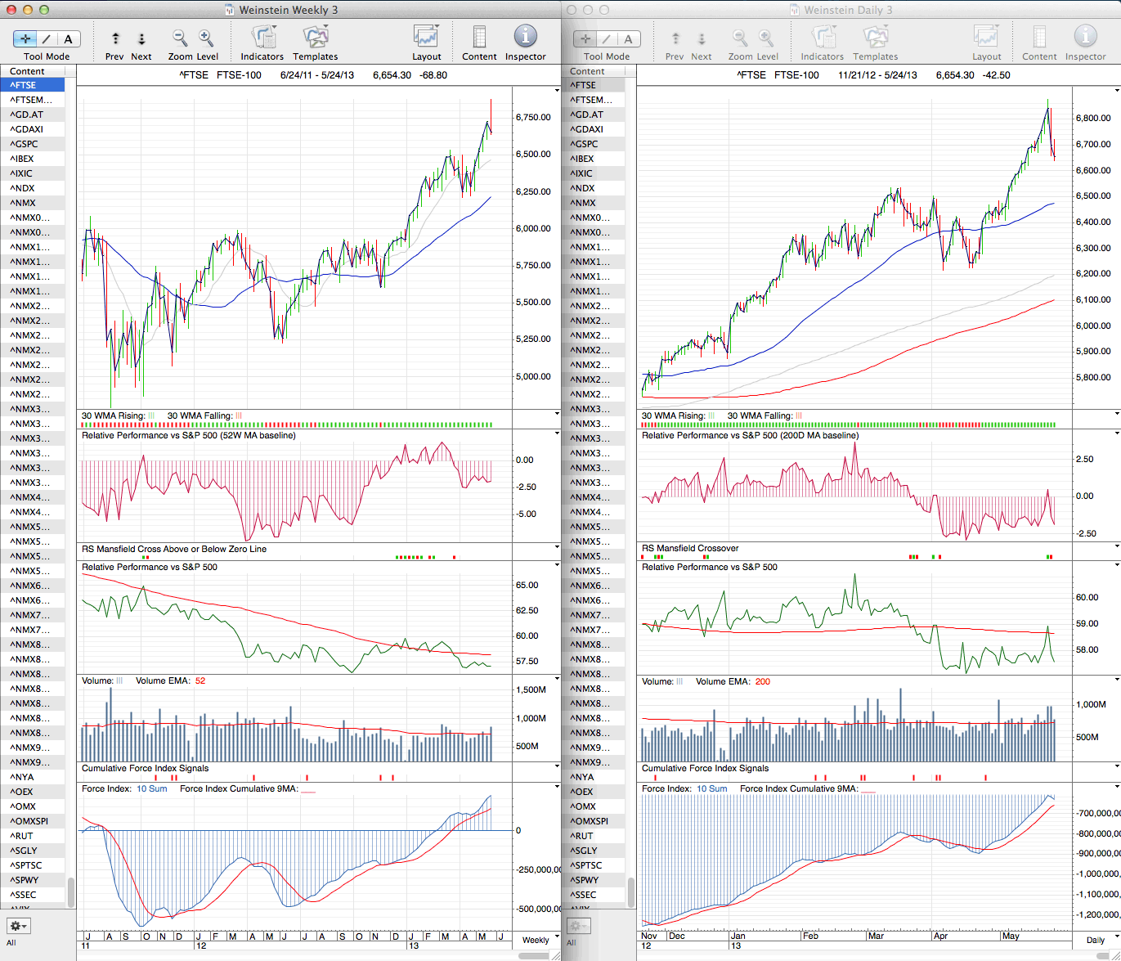Click the Prev arrow in Weekly window toolbar
This screenshot has width=1121, height=961.
pyautogui.click(x=115, y=38)
